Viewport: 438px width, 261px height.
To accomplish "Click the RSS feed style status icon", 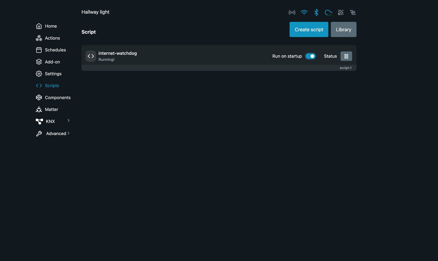I will click(341, 12).
